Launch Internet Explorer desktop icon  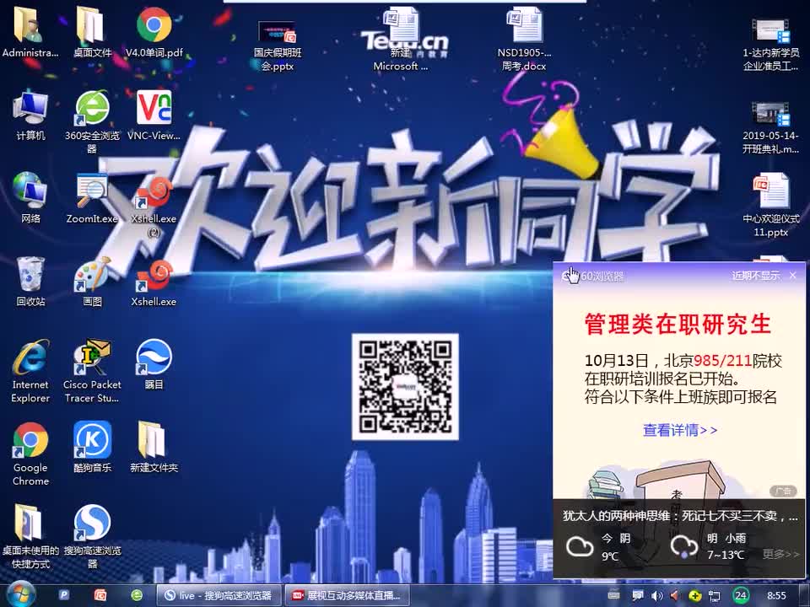30,371
